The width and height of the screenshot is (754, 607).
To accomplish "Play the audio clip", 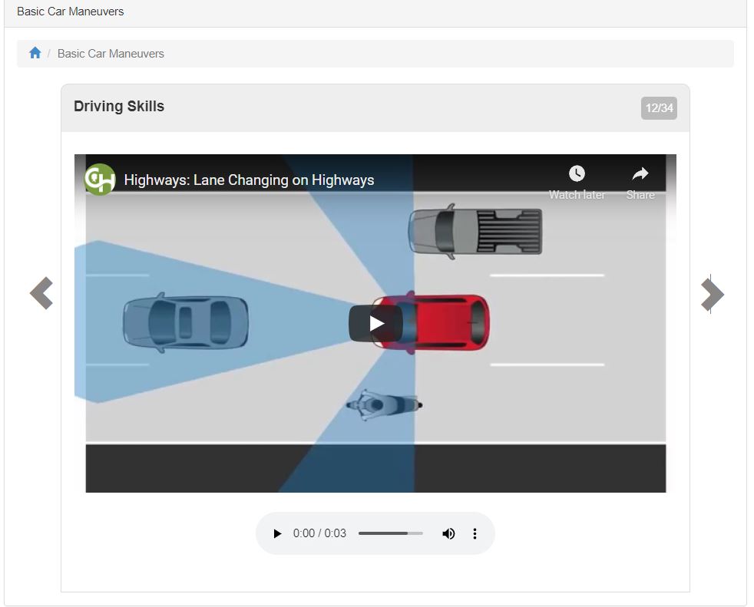I will [x=277, y=533].
